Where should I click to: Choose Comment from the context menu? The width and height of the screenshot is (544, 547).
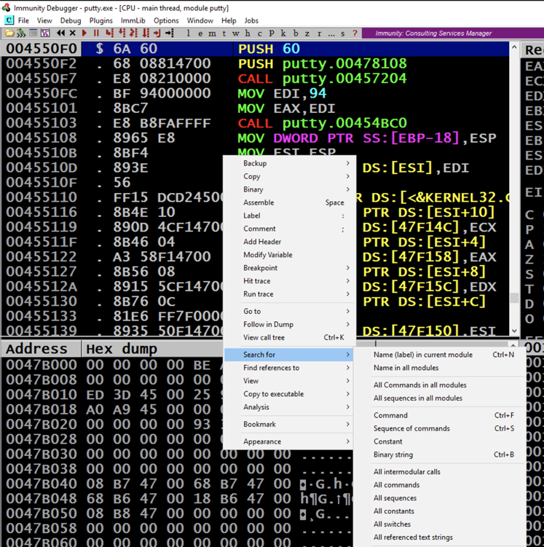tap(289, 229)
